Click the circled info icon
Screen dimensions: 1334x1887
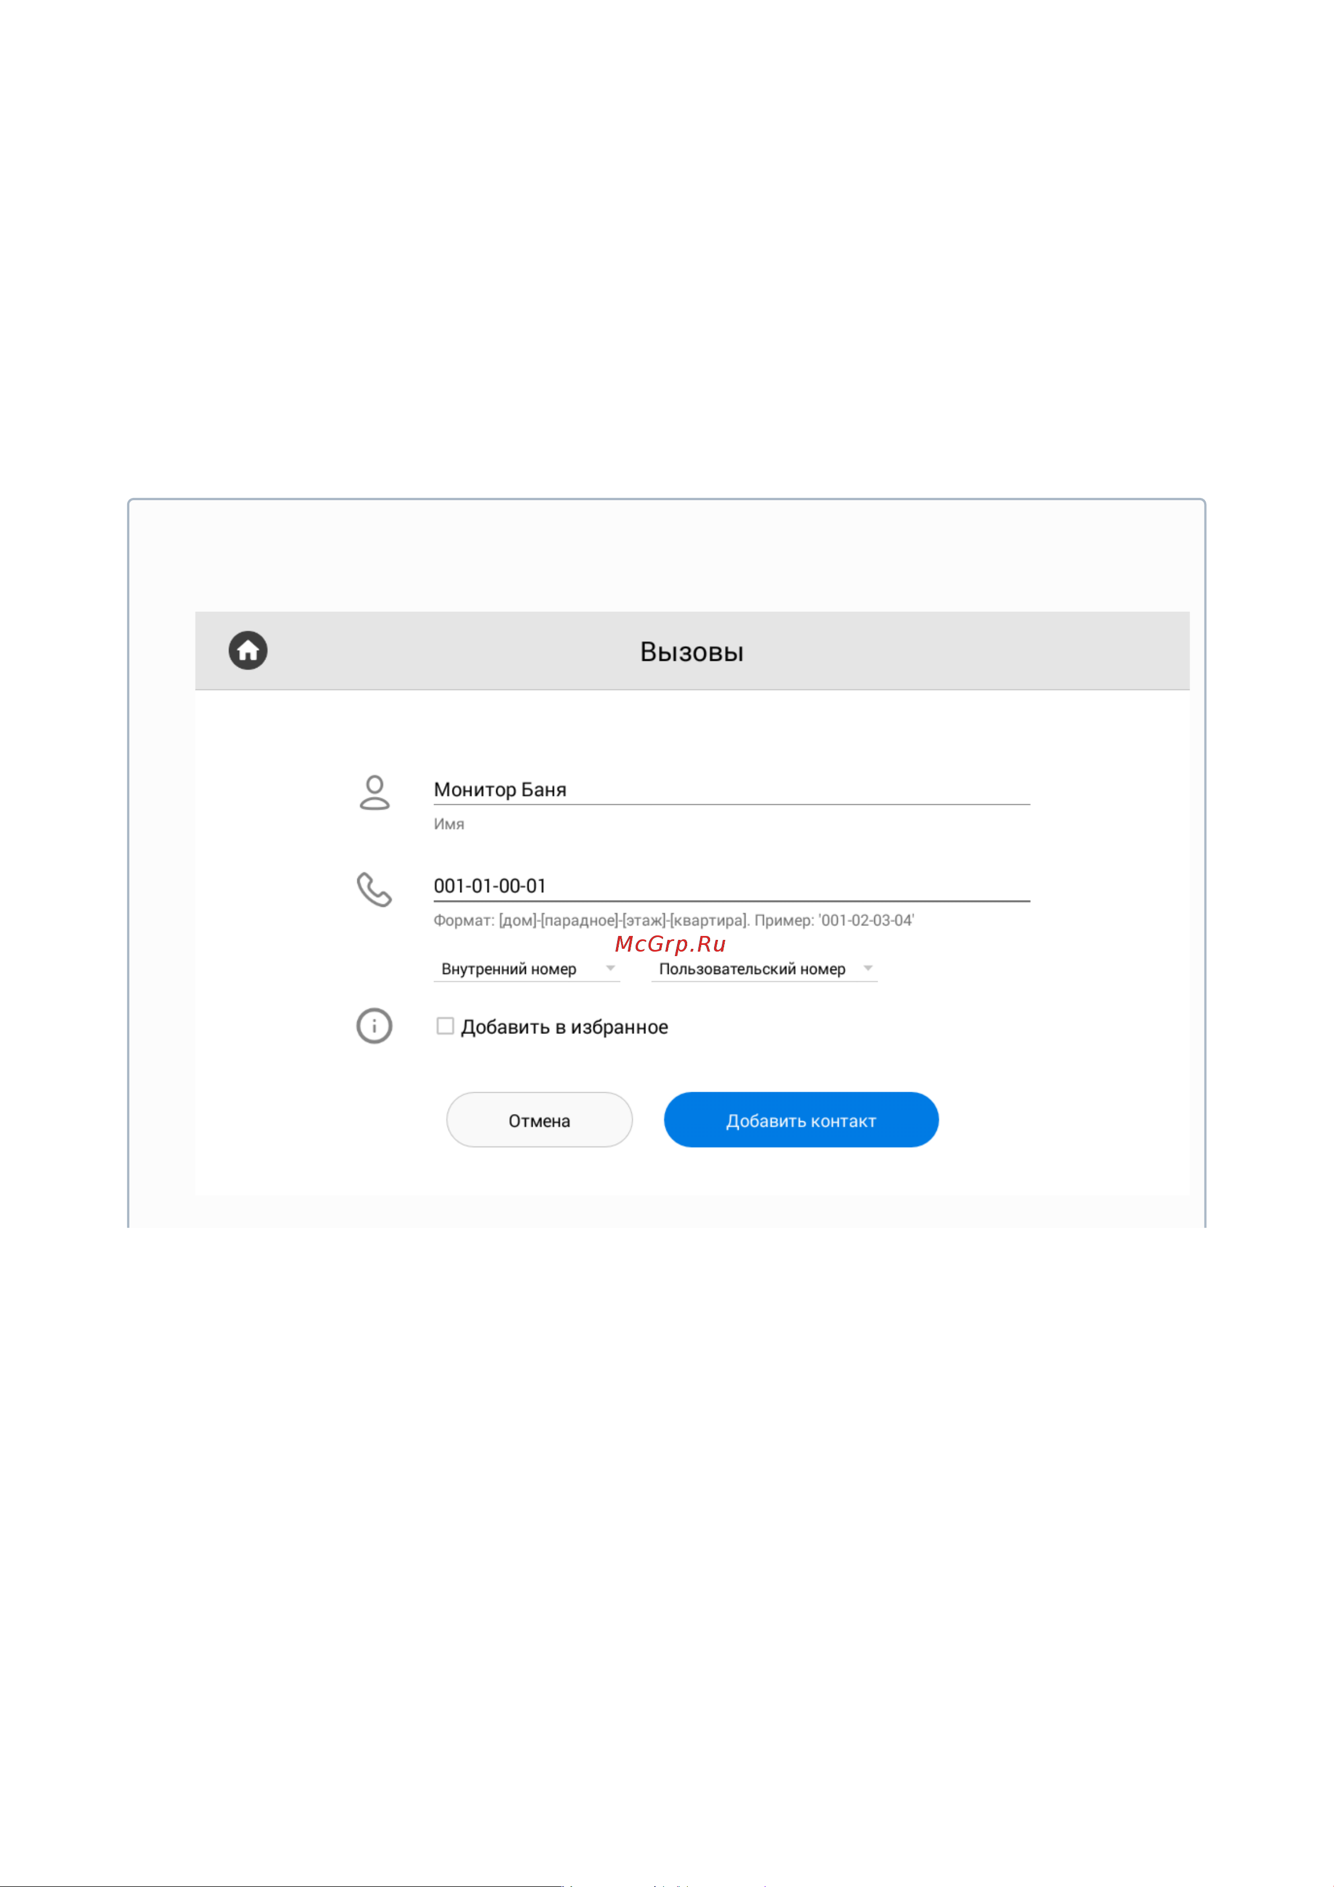(374, 1026)
